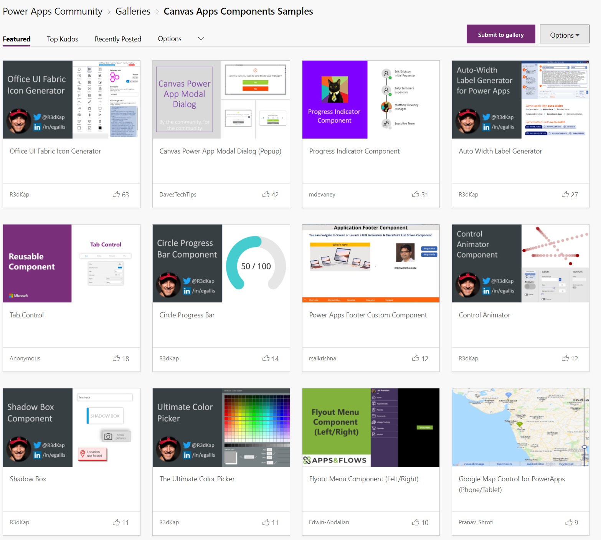
Task: Open the Control Animator post
Action: click(x=484, y=315)
